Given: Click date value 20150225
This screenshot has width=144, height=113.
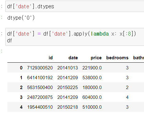Looking at the screenshot, I should click(x=68, y=88).
